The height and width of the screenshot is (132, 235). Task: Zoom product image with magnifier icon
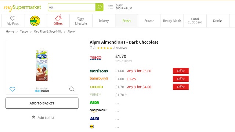[72, 89]
